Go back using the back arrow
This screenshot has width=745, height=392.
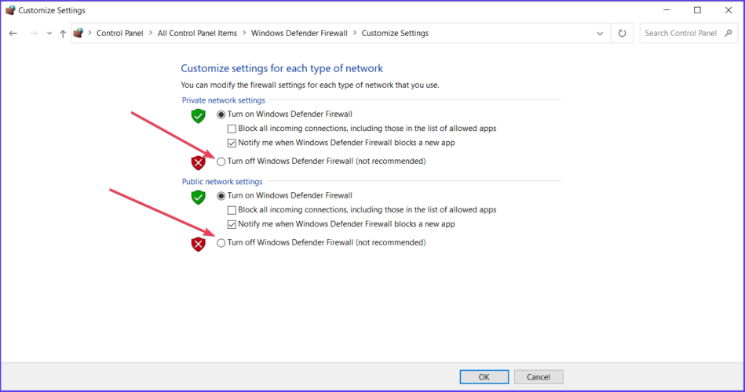[x=13, y=33]
